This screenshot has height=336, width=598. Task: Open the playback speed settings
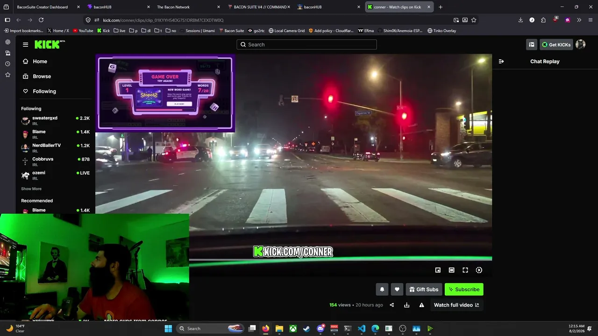479,270
